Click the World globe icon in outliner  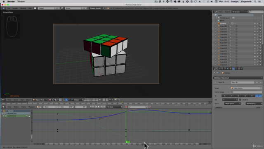(x=219, y=21)
